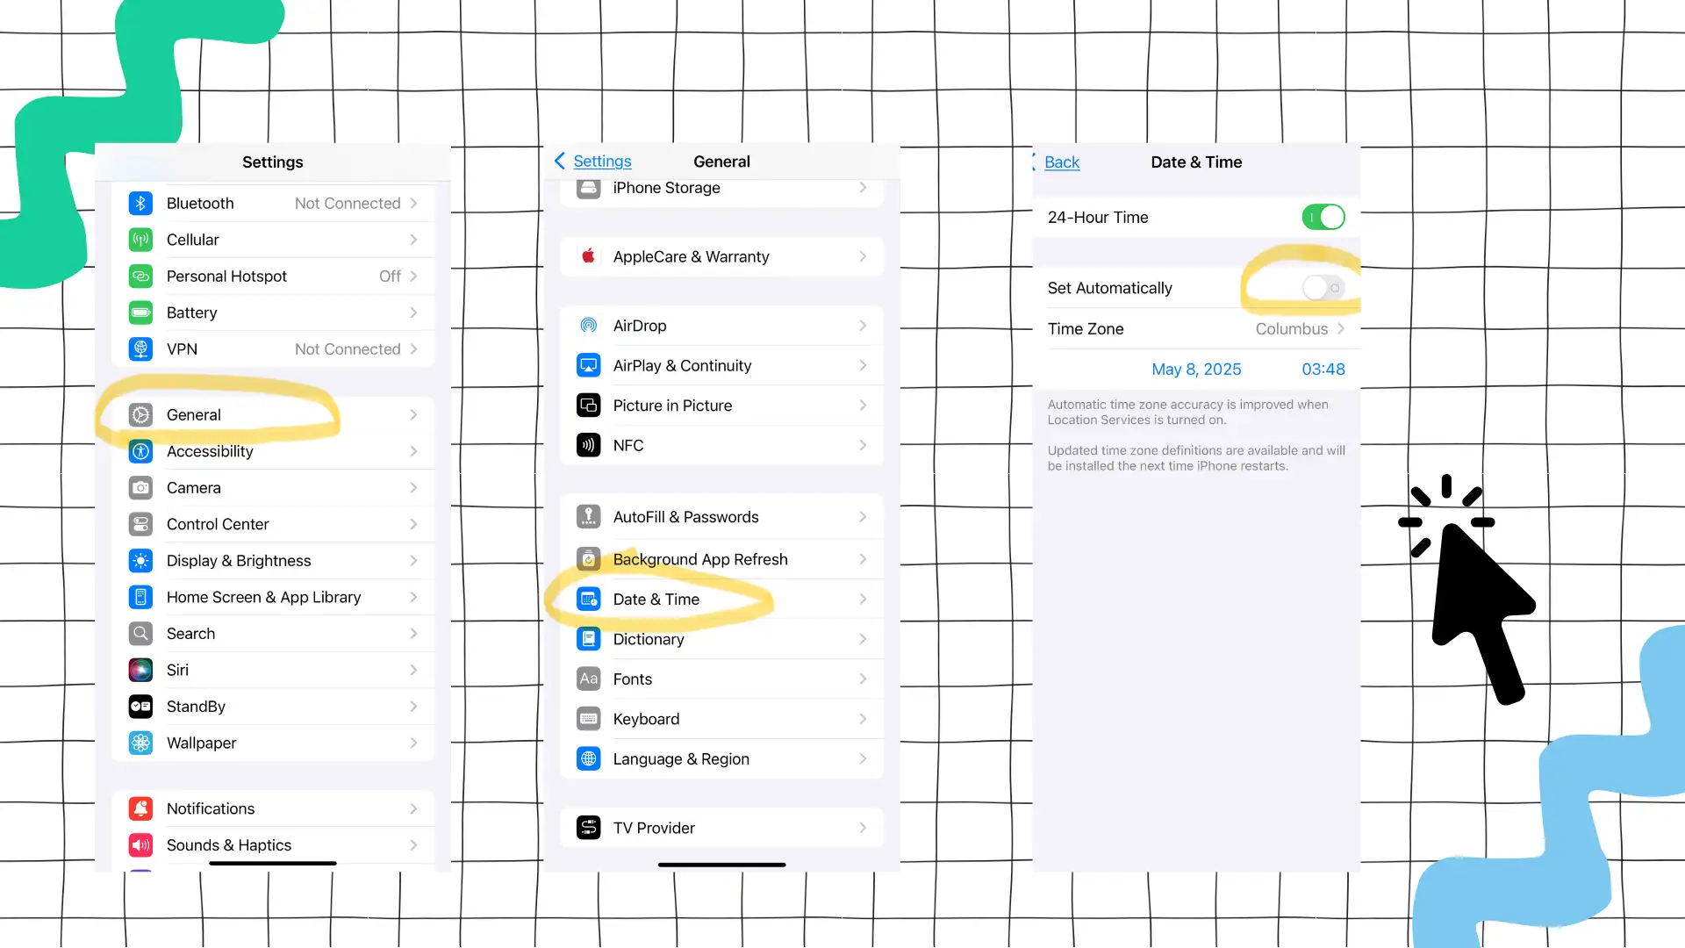
Task: Tap the Dictionary book icon
Action: 589,639
